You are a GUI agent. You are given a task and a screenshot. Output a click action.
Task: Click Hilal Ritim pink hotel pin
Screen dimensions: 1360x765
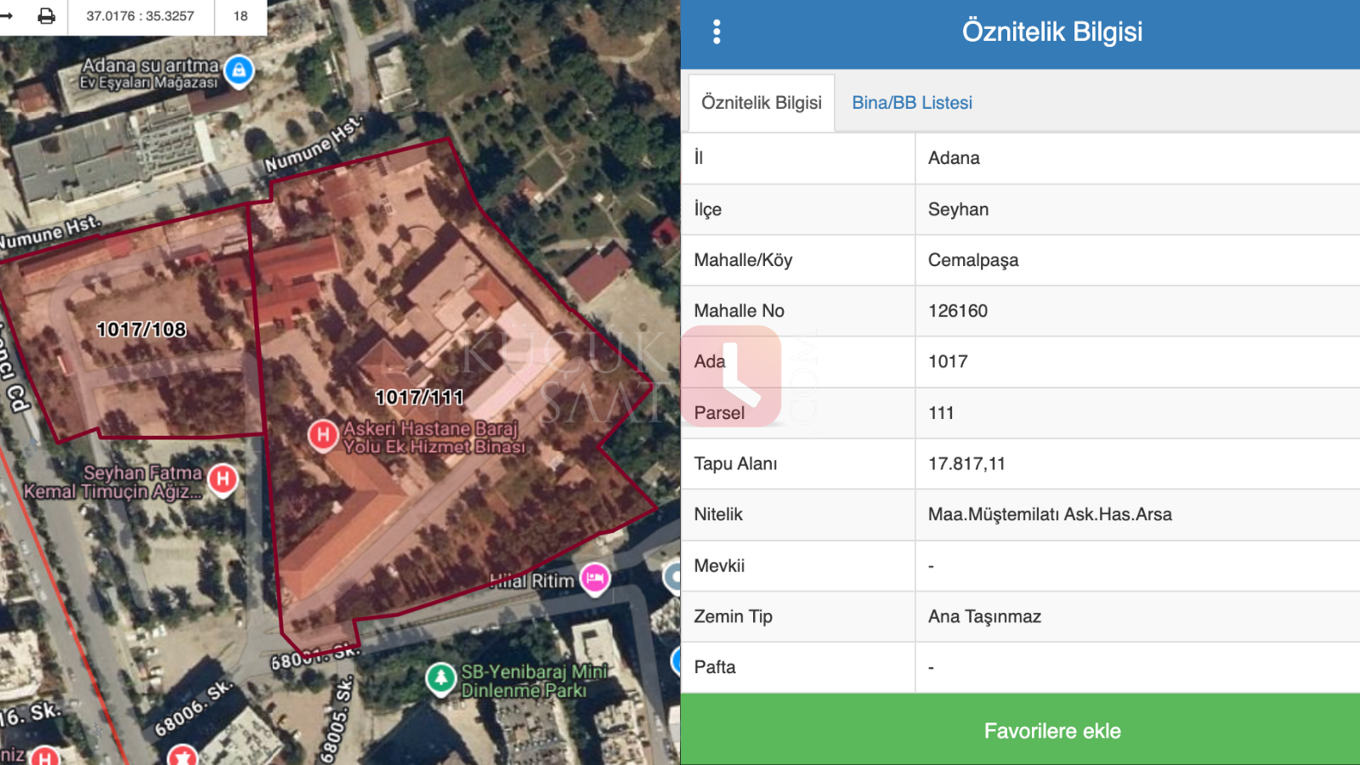pyautogui.click(x=594, y=579)
